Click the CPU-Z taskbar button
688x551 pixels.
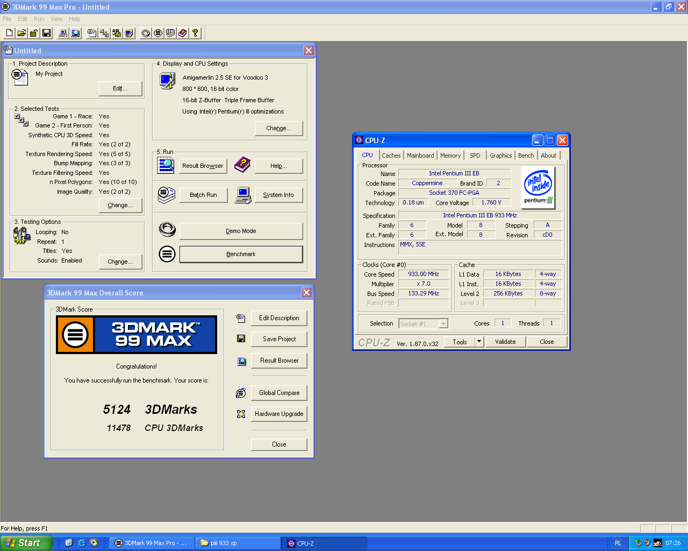(325, 543)
